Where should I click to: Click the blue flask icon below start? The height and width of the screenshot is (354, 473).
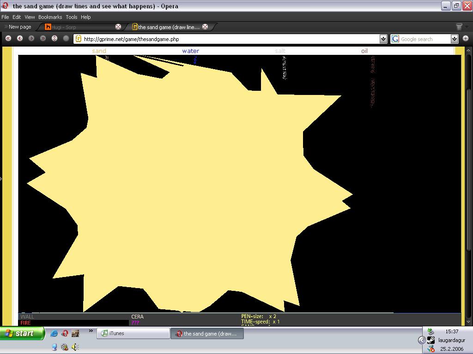click(x=55, y=347)
